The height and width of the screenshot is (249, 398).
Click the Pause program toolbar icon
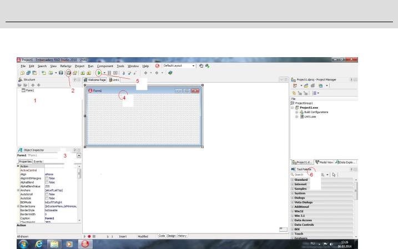[109, 73]
